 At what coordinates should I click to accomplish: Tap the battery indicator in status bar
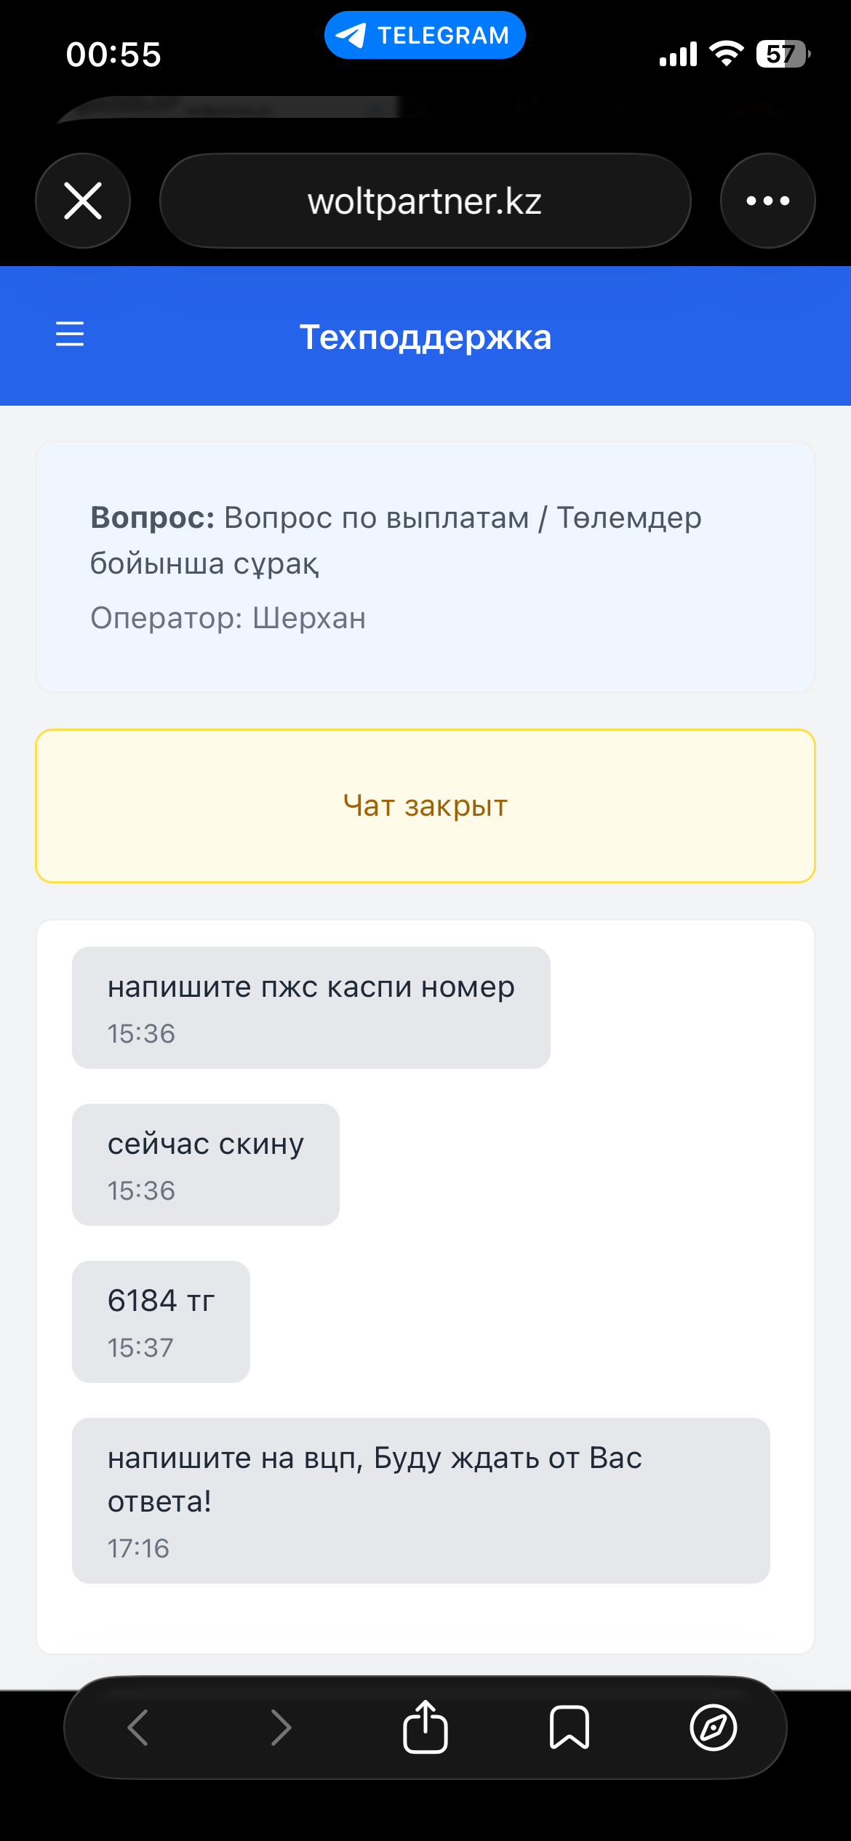tap(783, 54)
